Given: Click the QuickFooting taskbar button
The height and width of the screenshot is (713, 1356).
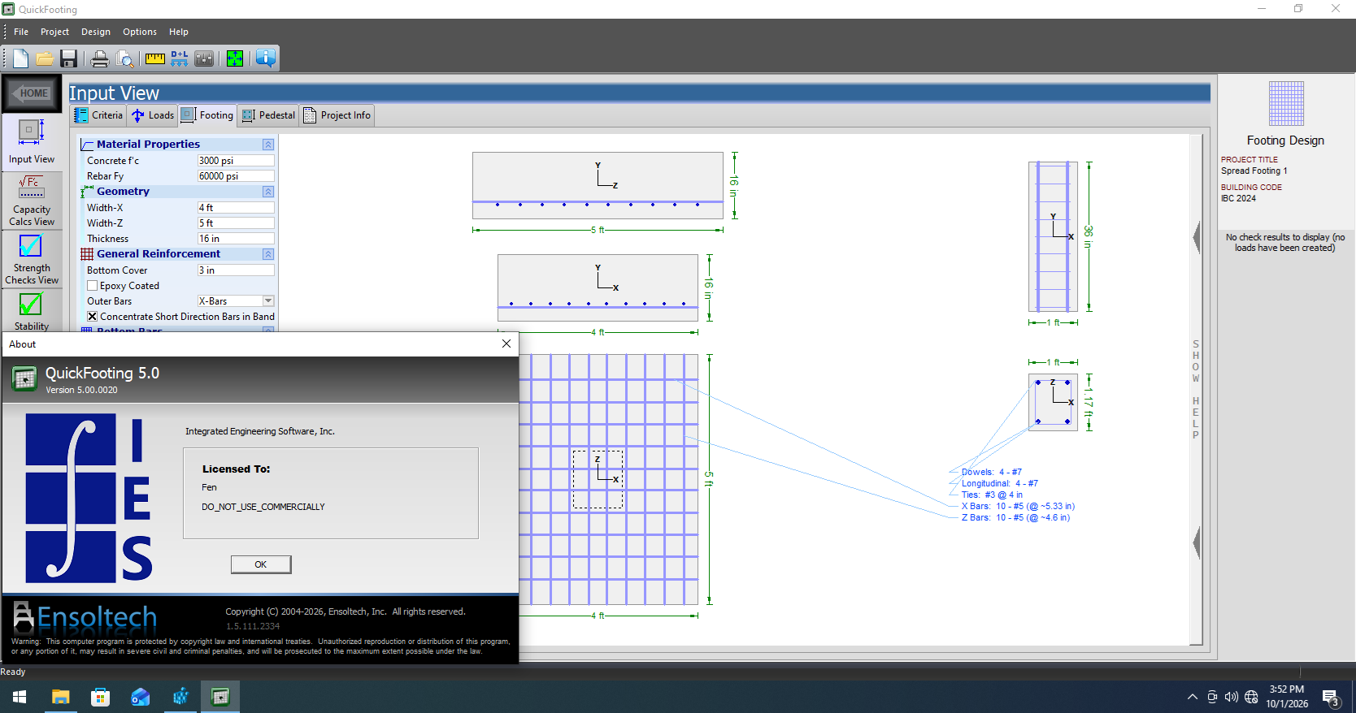Looking at the screenshot, I should click(x=220, y=697).
